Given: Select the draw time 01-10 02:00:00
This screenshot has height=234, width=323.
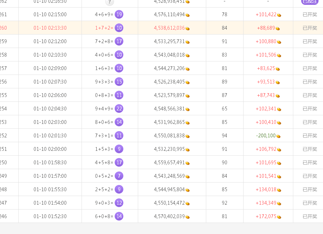Looking at the screenshot, I should (50, 149).
